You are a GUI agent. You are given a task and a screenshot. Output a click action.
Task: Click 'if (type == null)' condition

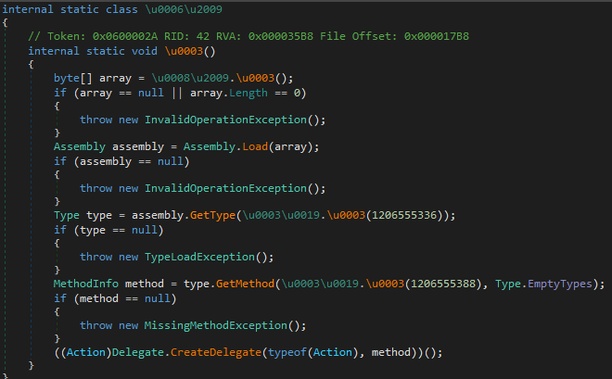click(108, 230)
